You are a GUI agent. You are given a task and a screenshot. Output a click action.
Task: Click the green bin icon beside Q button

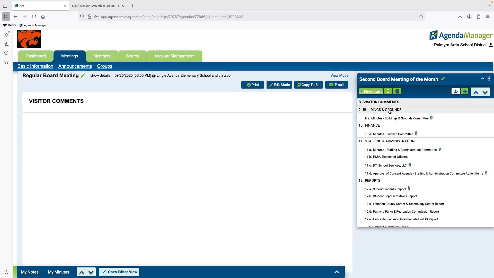(397, 91)
